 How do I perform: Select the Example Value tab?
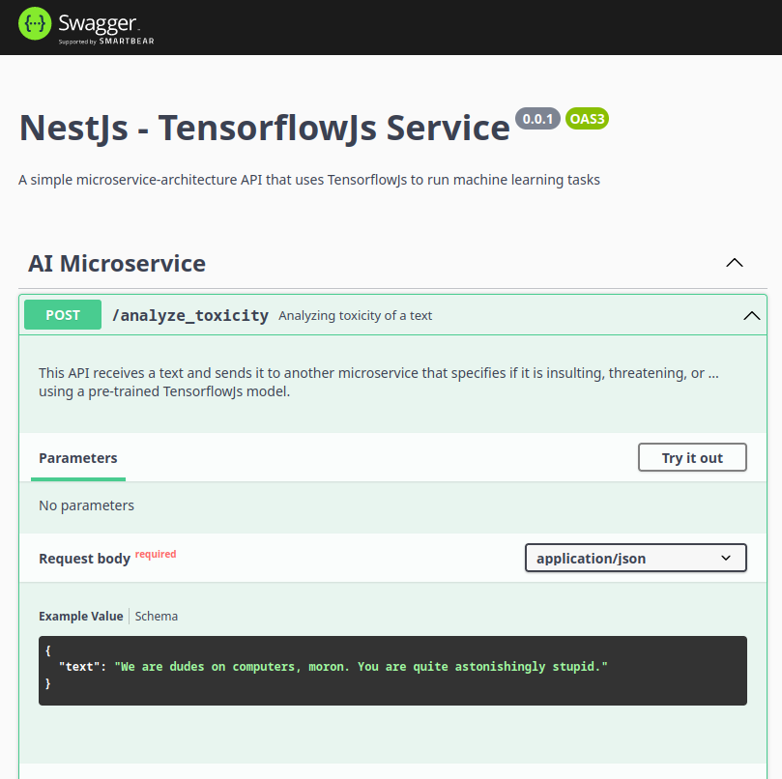coord(81,616)
